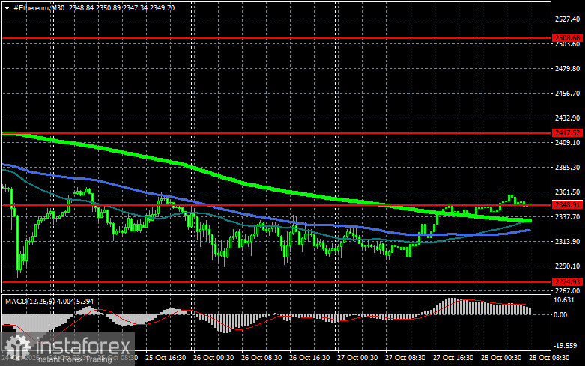Click the 2479.80 price axis label
585x366 pixels.
[568, 69]
